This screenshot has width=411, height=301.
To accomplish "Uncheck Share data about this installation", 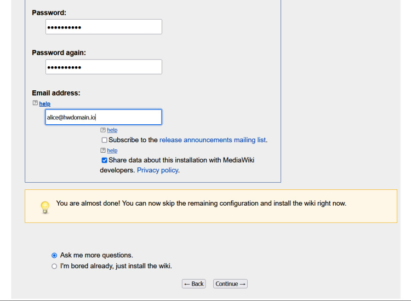I will (x=104, y=160).
